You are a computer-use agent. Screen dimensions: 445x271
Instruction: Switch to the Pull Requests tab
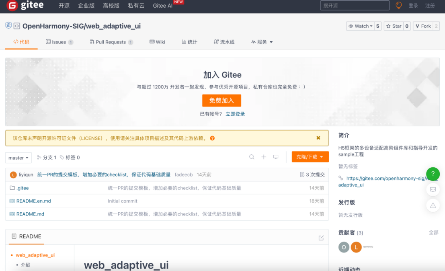[111, 42]
